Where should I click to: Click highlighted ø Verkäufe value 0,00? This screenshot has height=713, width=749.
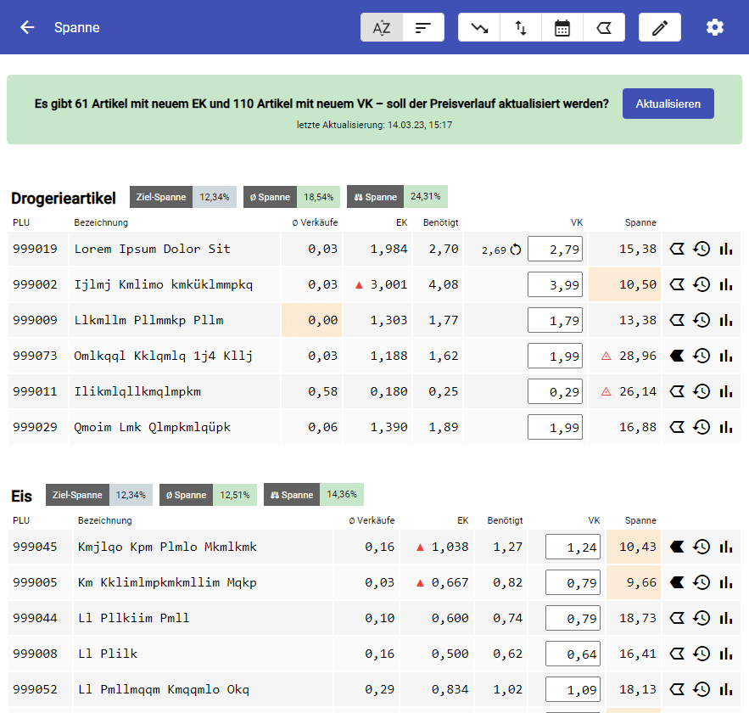(x=311, y=320)
